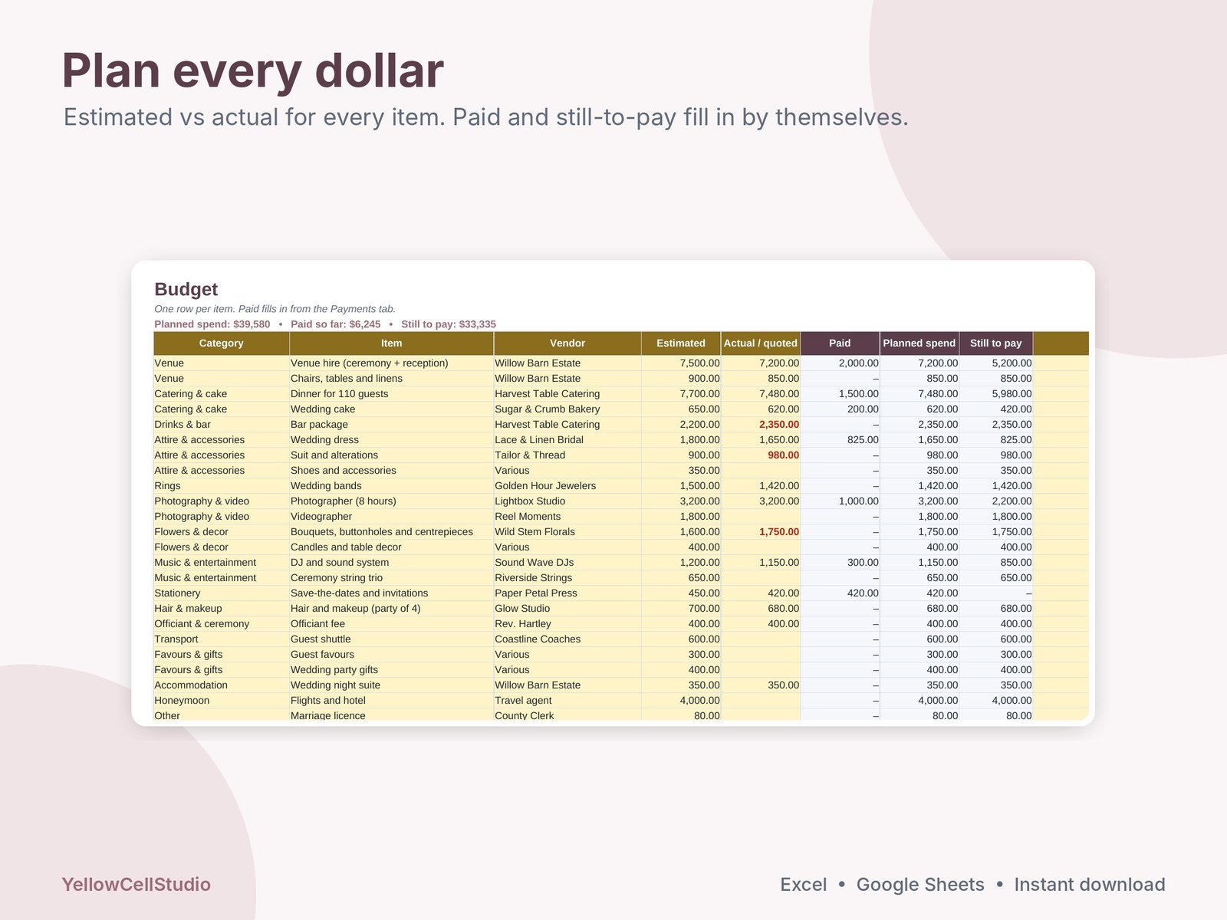1227x920 pixels.
Task: Select the 'Reel Moments' vendor cell
Action: tap(567, 517)
